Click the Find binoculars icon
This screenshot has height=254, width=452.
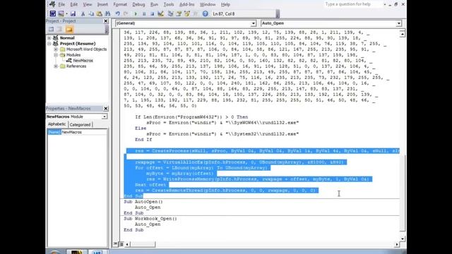108,13
